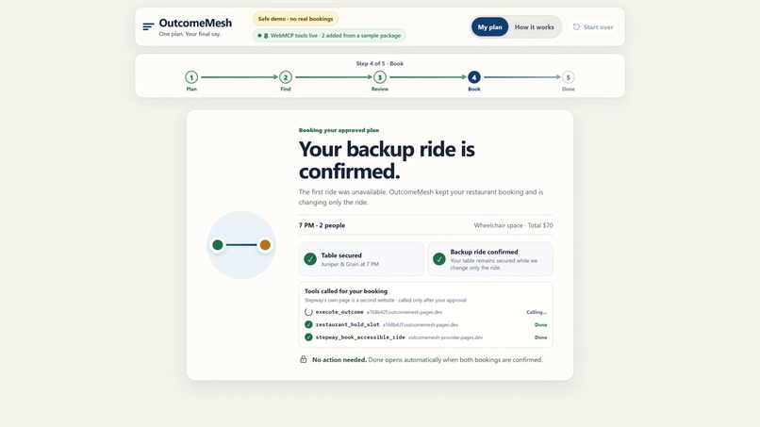This screenshot has width=760, height=427.
Task: Click the Backup ride confirmed checkmark icon
Action: (439, 259)
